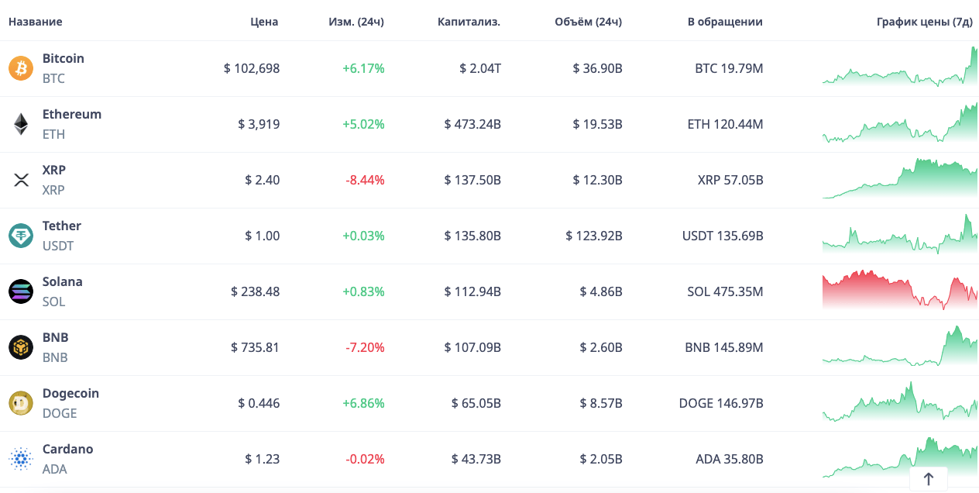Click Bitcoin volume $ 36.90B

(x=598, y=68)
